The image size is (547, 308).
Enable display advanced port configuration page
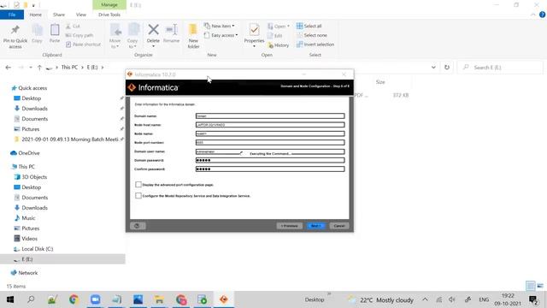(x=138, y=185)
